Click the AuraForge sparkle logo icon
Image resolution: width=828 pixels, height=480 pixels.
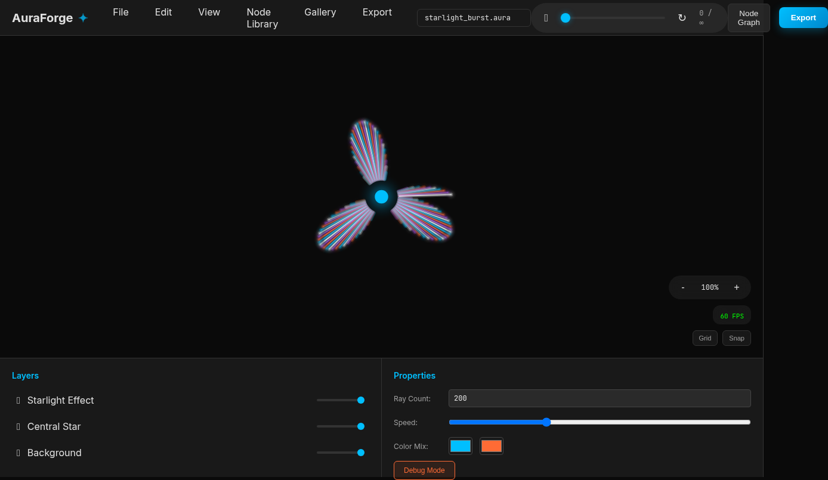point(84,17)
